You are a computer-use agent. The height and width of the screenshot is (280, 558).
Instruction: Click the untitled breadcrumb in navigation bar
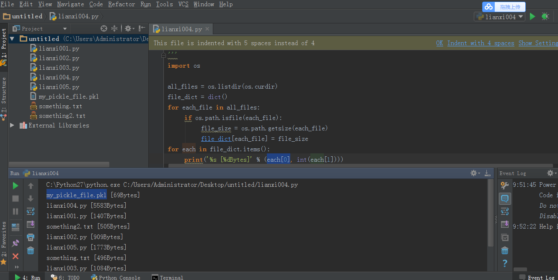point(23,16)
